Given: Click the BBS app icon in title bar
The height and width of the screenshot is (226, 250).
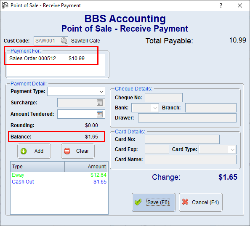Looking at the screenshot, I should 5,5.
